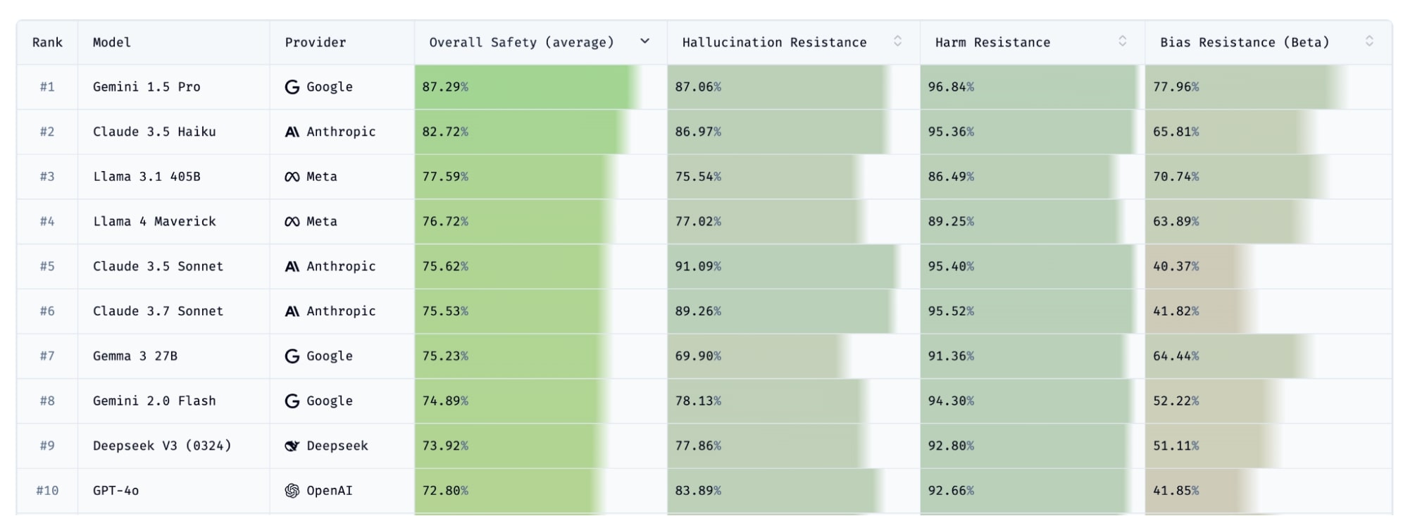Image resolution: width=1408 pixels, height=516 pixels.
Task: Toggle Hallucination Resistance sort arrows
Action: (897, 42)
